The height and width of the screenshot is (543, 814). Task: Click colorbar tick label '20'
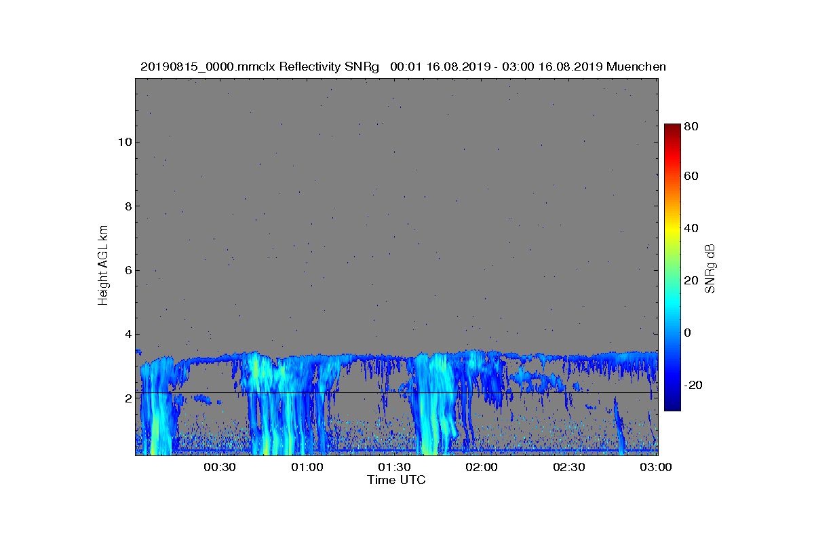click(x=692, y=280)
